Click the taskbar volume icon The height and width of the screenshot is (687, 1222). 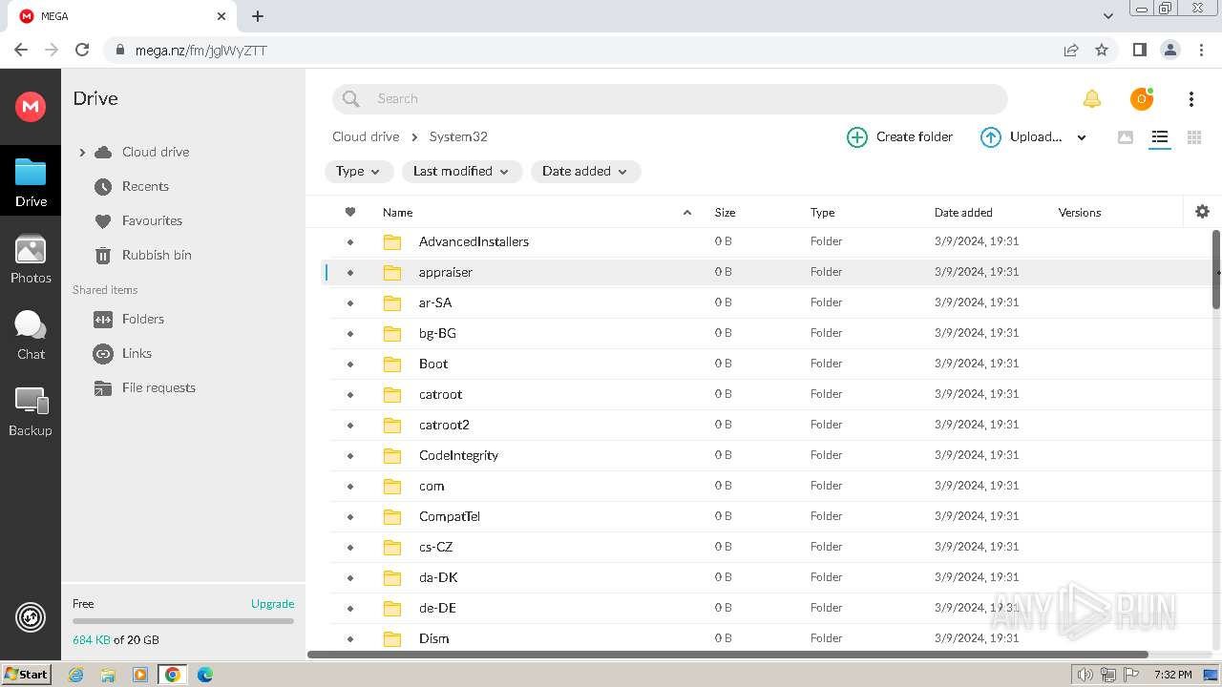pyautogui.click(x=1085, y=675)
